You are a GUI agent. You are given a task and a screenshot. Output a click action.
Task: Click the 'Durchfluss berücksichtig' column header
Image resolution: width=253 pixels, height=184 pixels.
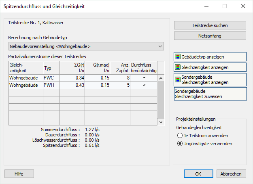coord(144,68)
